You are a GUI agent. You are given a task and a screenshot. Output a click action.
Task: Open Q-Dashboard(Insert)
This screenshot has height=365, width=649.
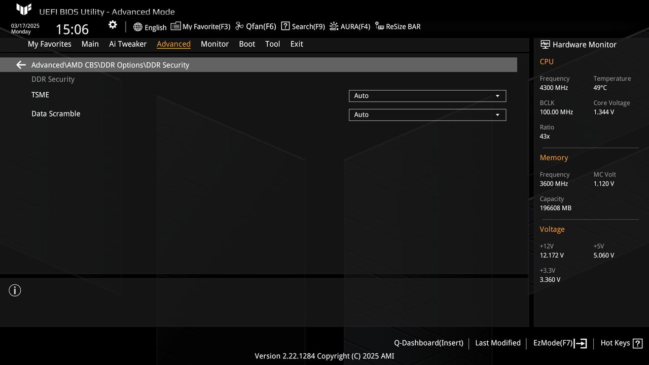point(429,343)
